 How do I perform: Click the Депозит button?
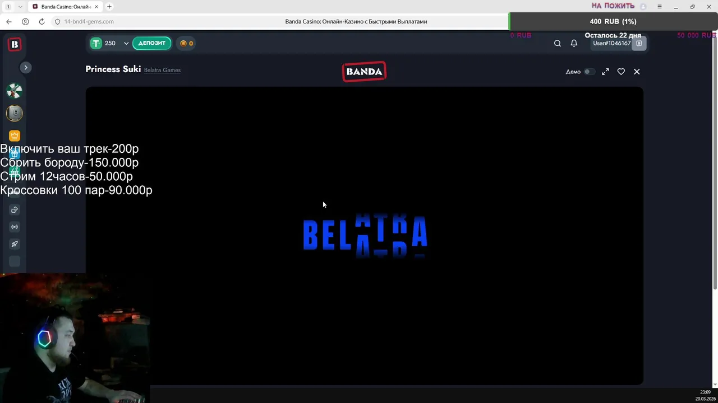tap(152, 43)
